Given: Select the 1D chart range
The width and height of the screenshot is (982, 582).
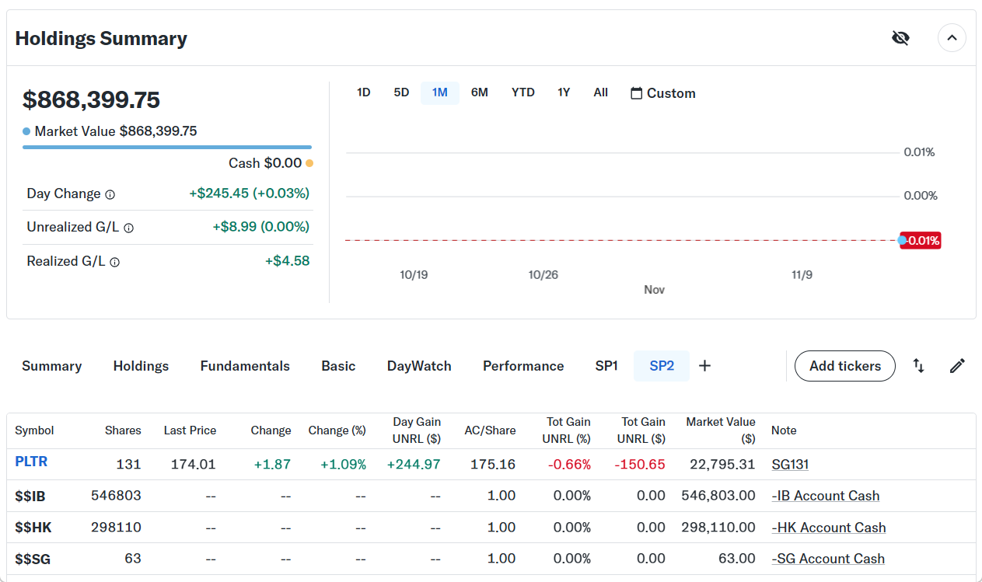Looking at the screenshot, I should click(x=363, y=92).
